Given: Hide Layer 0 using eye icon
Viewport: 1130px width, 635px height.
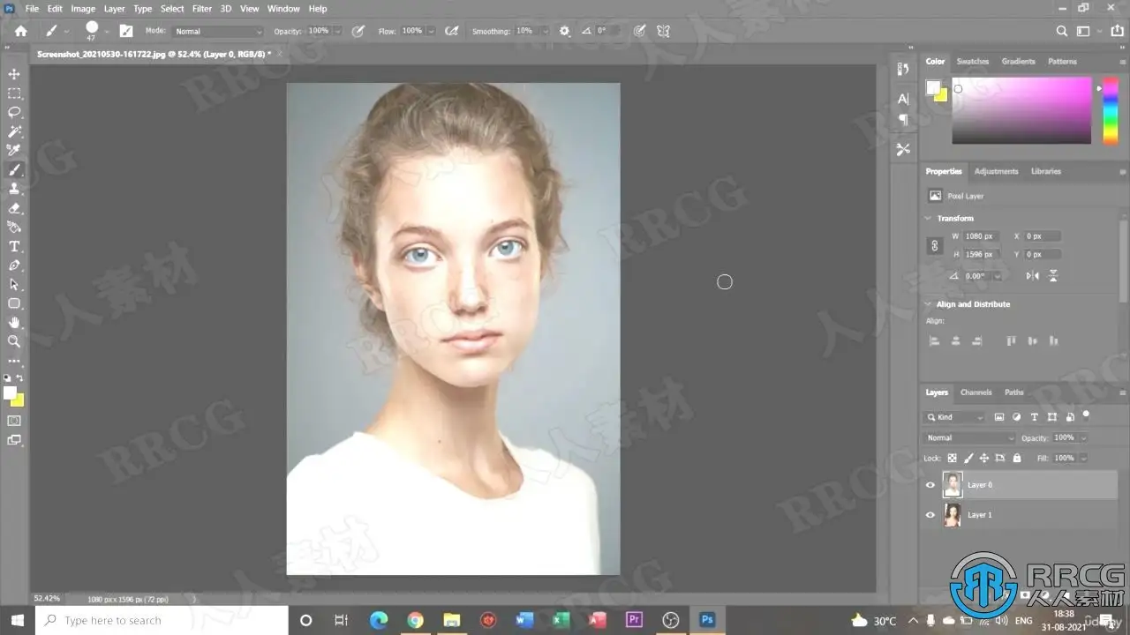Looking at the screenshot, I should [930, 485].
